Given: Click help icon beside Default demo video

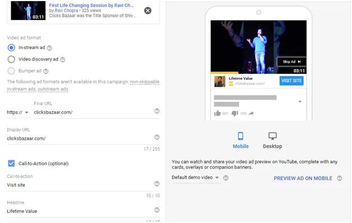Looking at the screenshot, I should (x=226, y=178).
